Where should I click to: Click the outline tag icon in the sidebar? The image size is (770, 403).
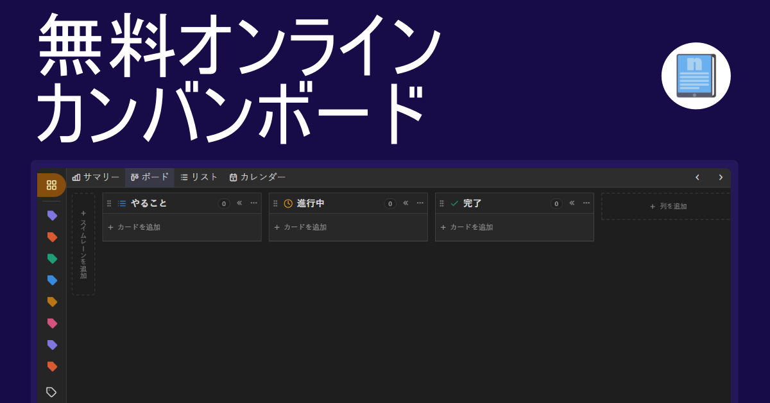pos(51,392)
